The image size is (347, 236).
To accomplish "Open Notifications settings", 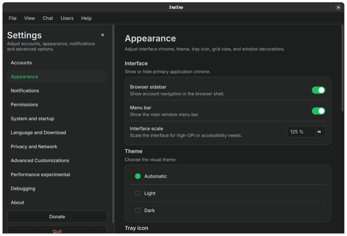I will point(57,91).
